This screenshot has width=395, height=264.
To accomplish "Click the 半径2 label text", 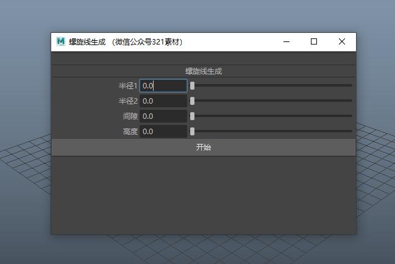I will (128, 101).
